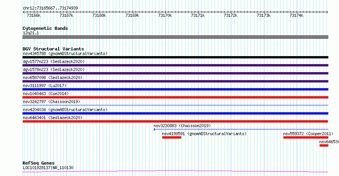The height and width of the screenshot is (176, 339).
Task: Click the red nsv559372 variant bar
Action: click(306, 137)
